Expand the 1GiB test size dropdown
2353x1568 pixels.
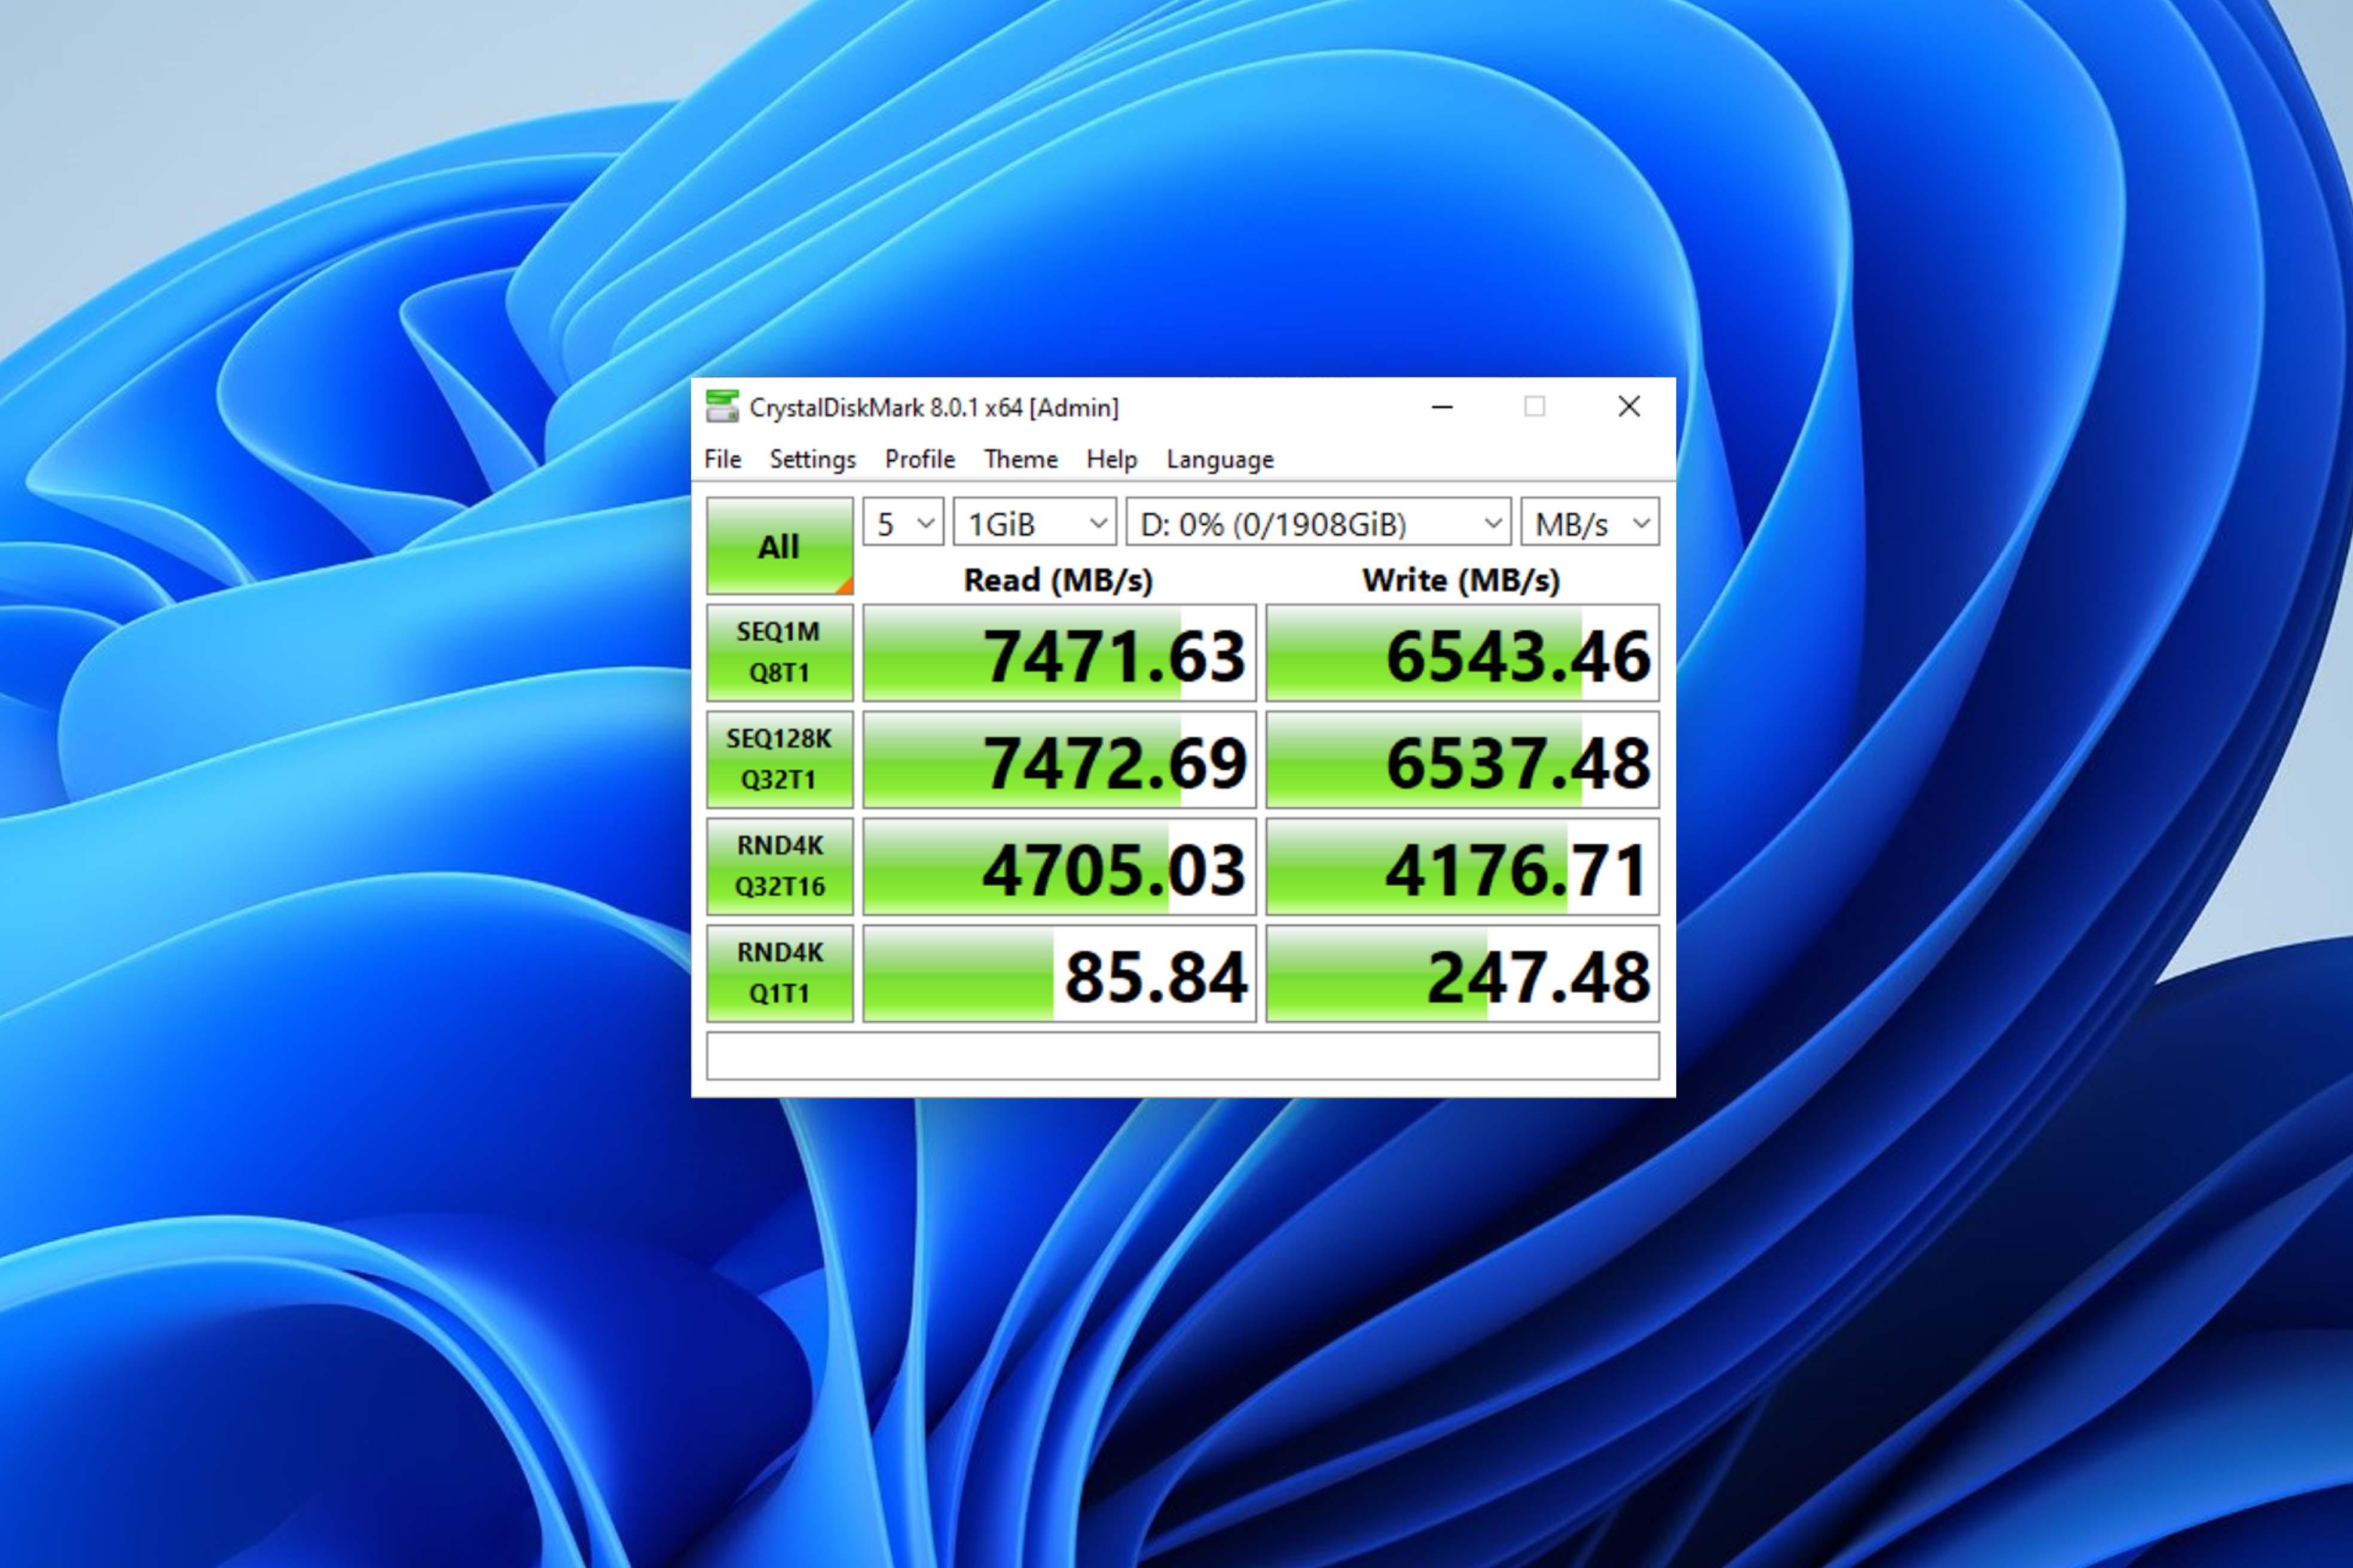1034,523
